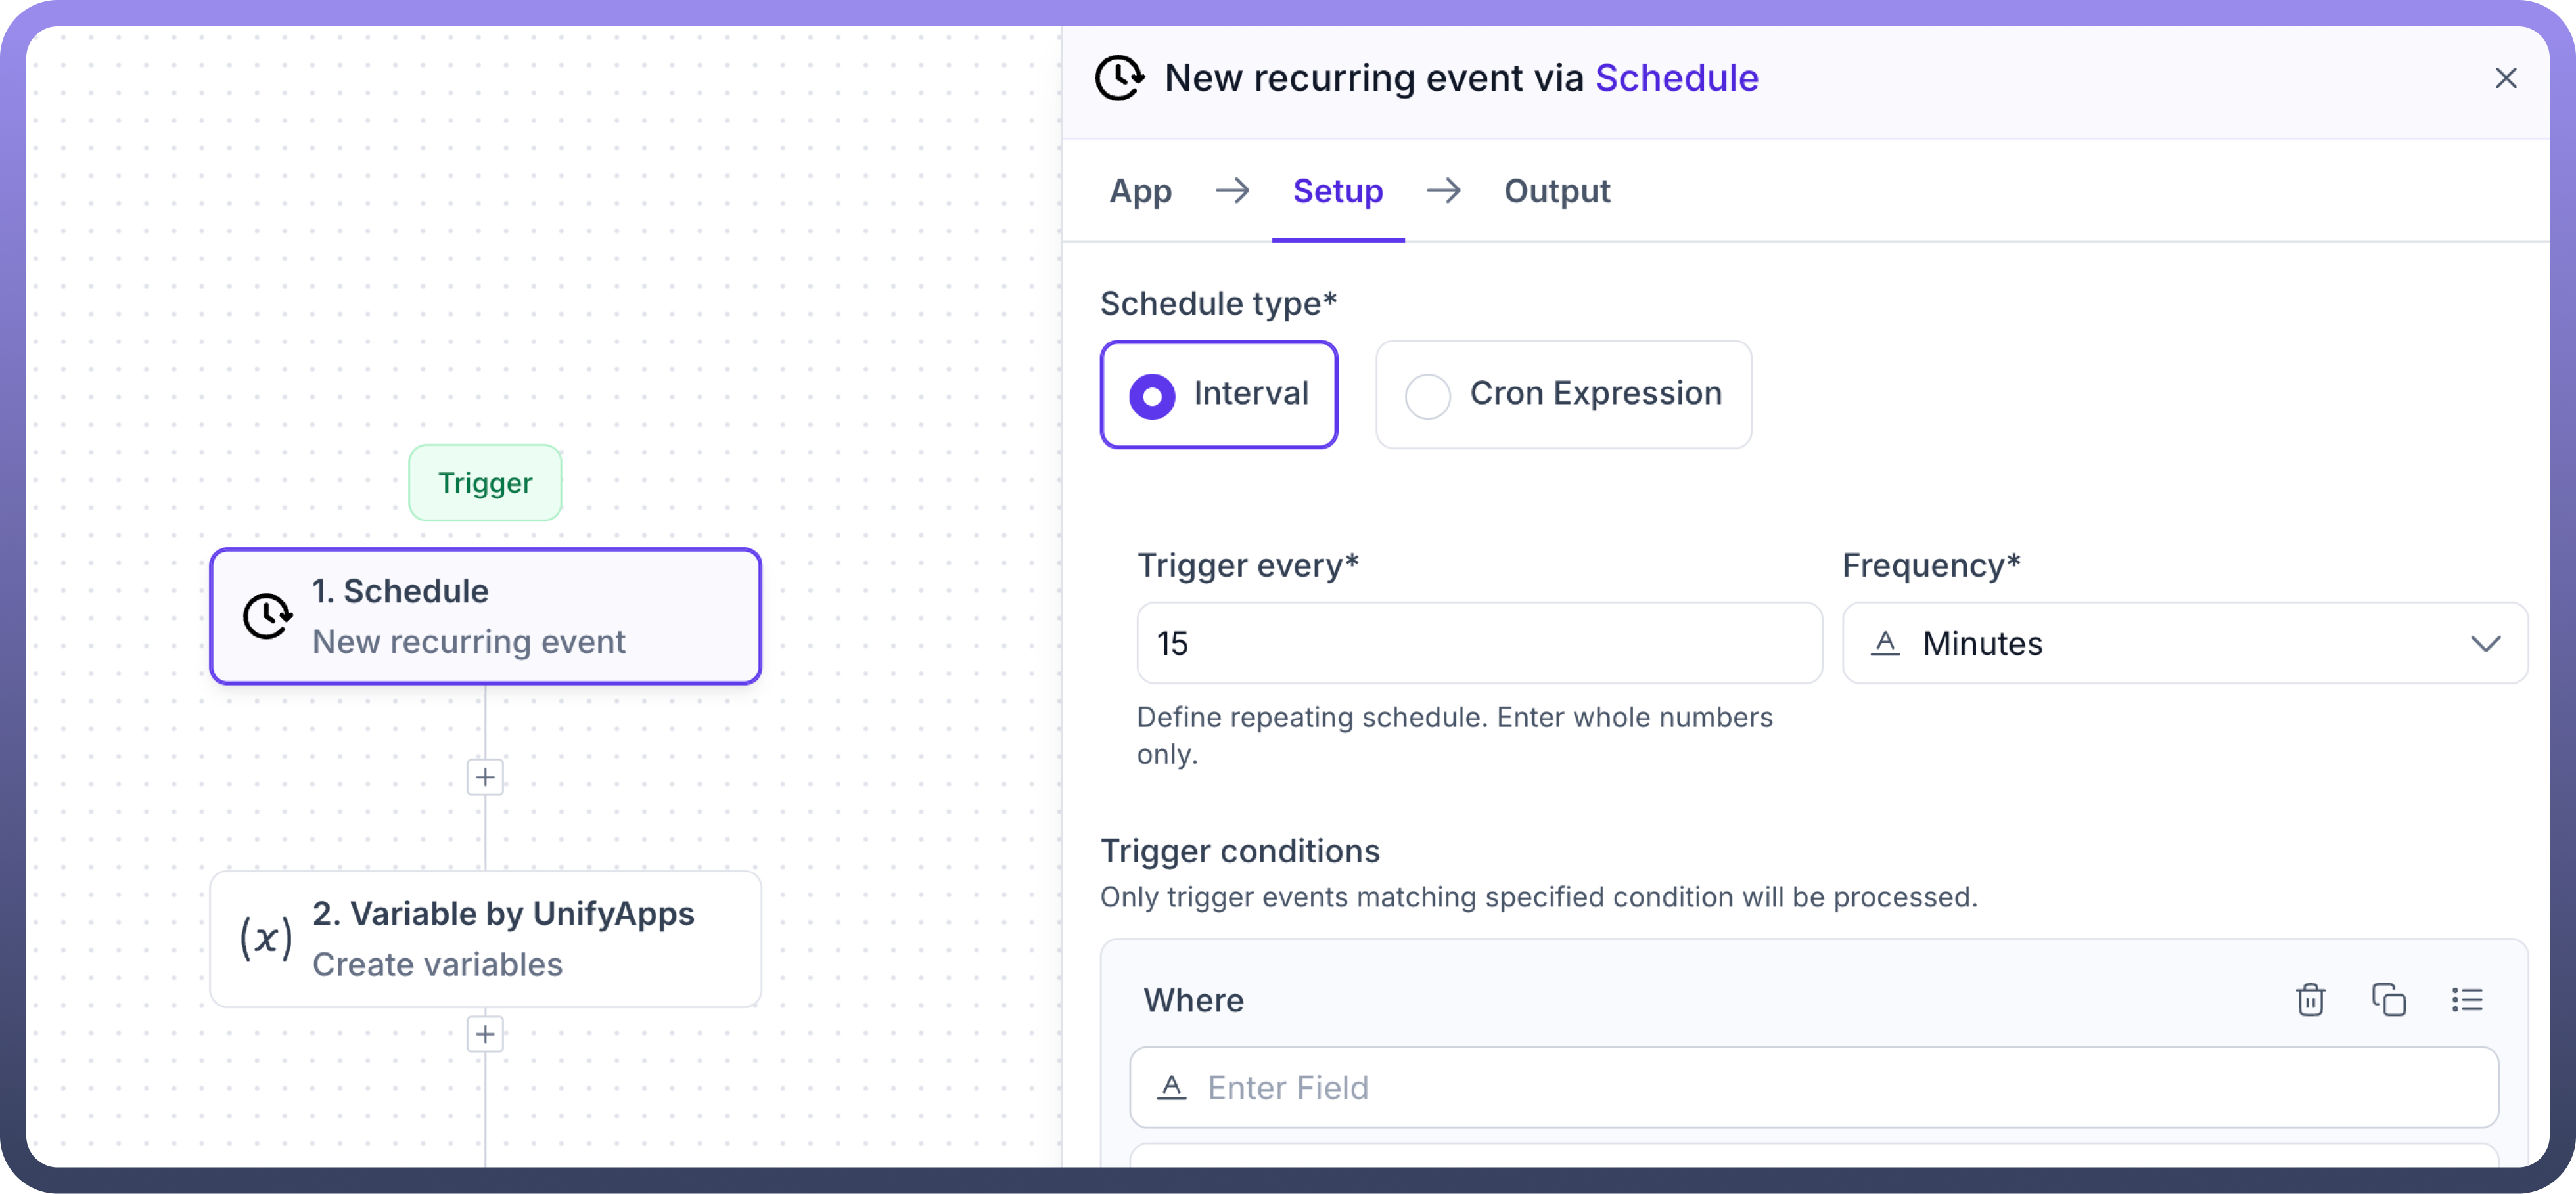Click the schedule clock icon in panel header

(x=1119, y=78)
